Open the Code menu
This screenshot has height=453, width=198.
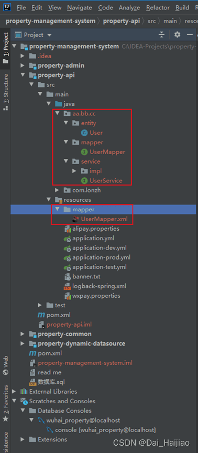click(x=106, y=8)
